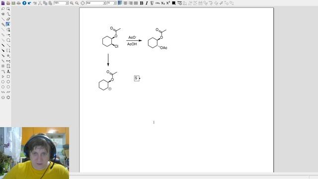This screenshot has width=318, height=179.
Task: Print the drawing using the printer icon
Action: [x=19, y=3]
